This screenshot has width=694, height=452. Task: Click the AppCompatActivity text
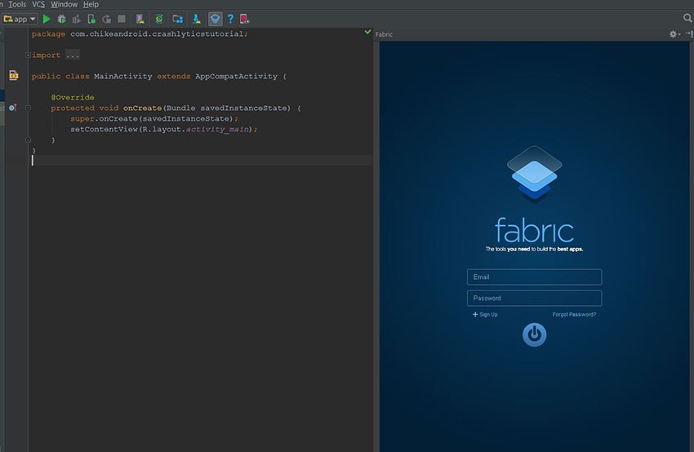pyautogui.click(x=236, y=76)
